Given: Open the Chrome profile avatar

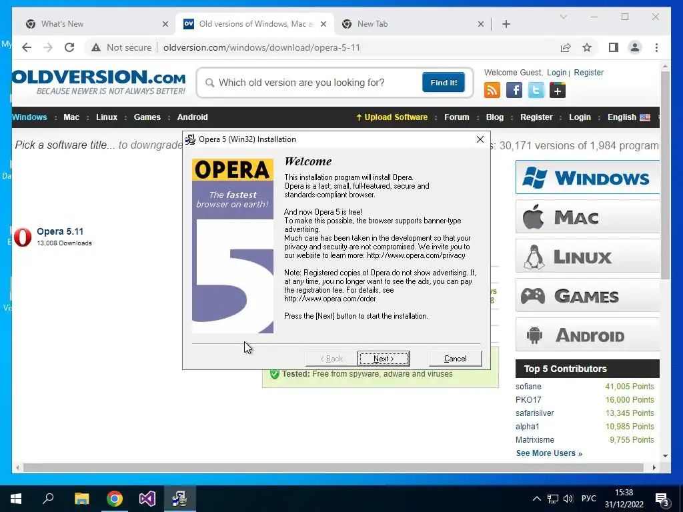Looking at the screenshot, I should click(x=635, y=47).
